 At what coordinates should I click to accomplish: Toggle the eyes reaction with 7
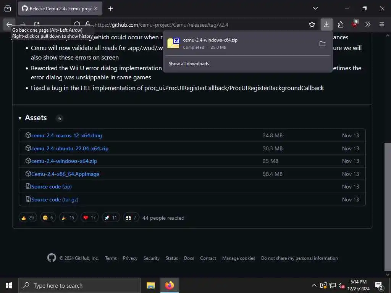coord(131,218)
